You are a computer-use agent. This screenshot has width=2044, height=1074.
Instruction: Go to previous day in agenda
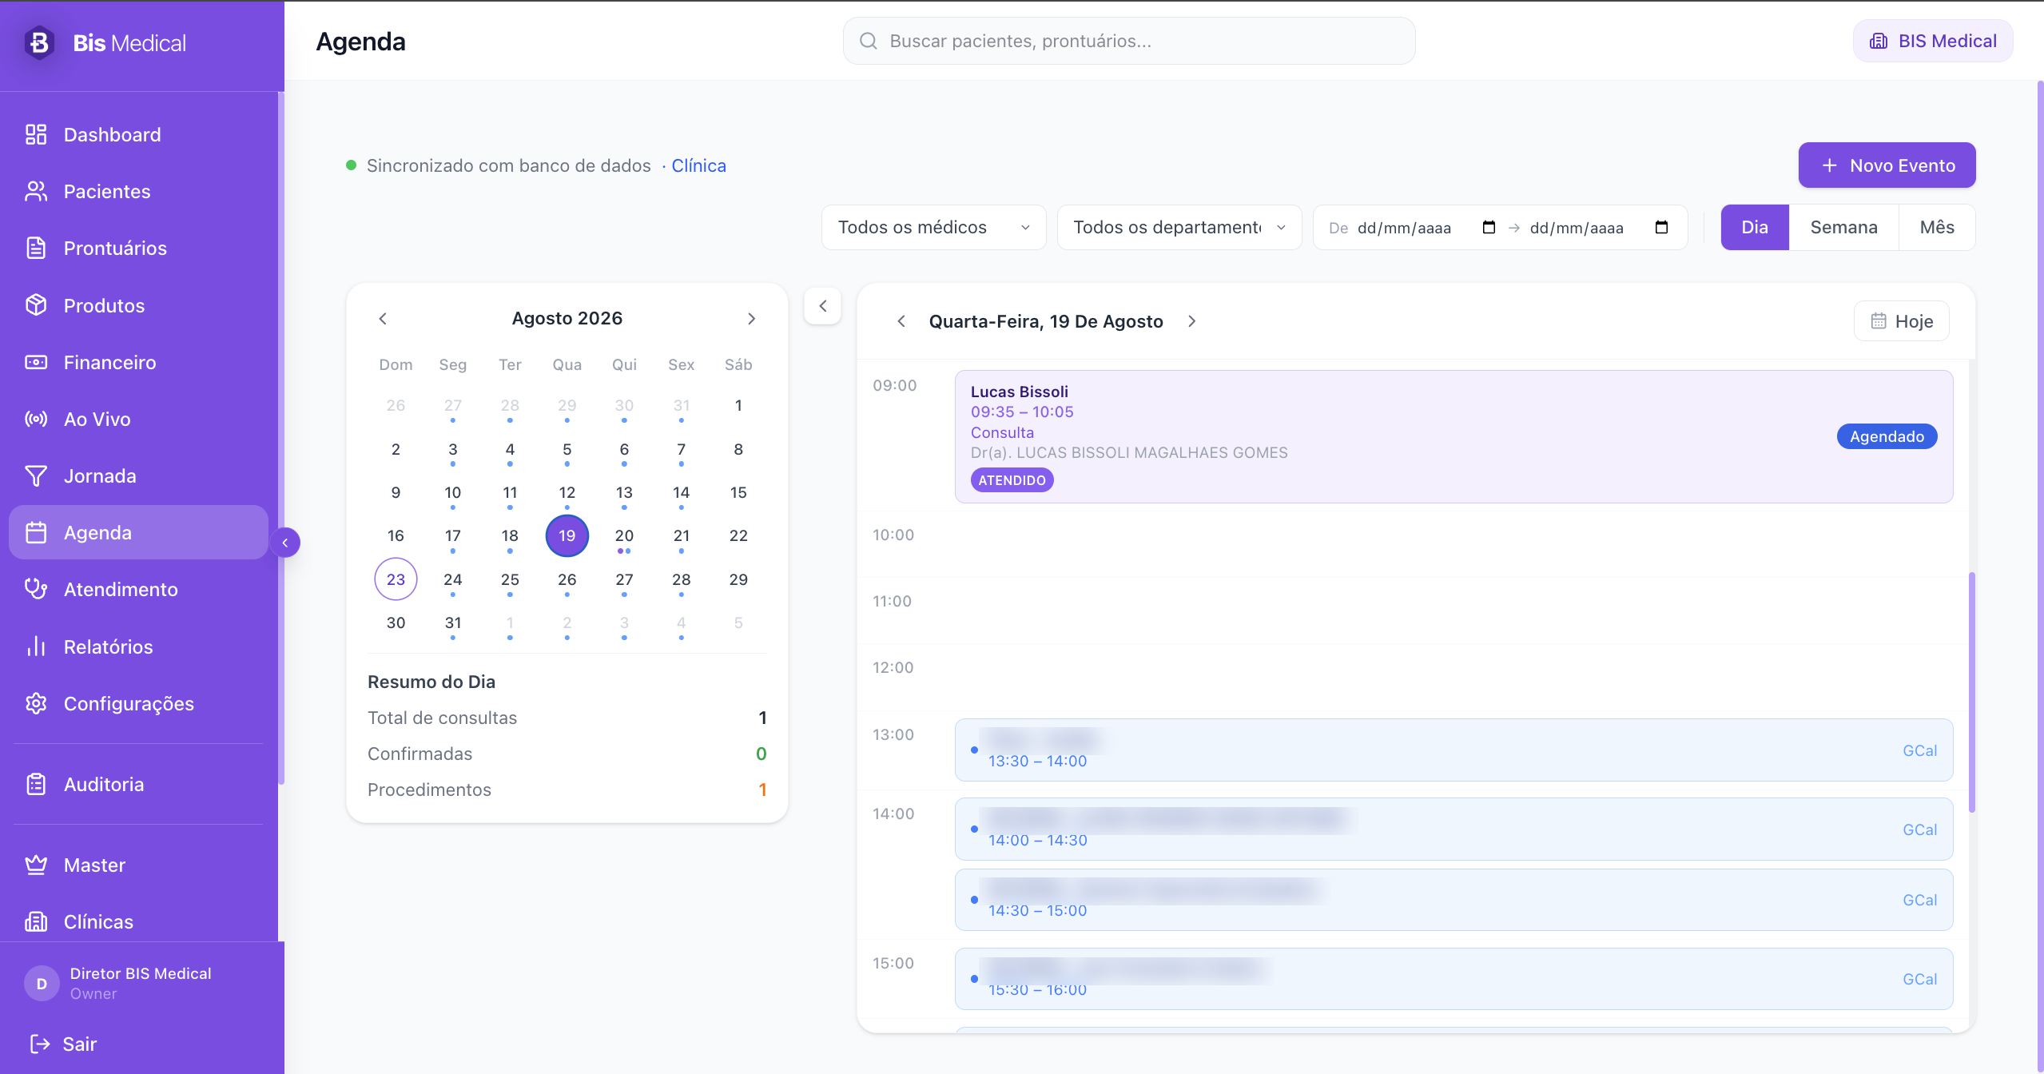click(901, 321)
